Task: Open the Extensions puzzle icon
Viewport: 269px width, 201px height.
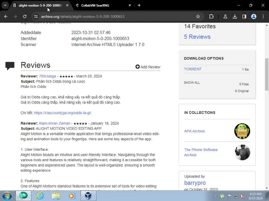Action: [211, 16]
